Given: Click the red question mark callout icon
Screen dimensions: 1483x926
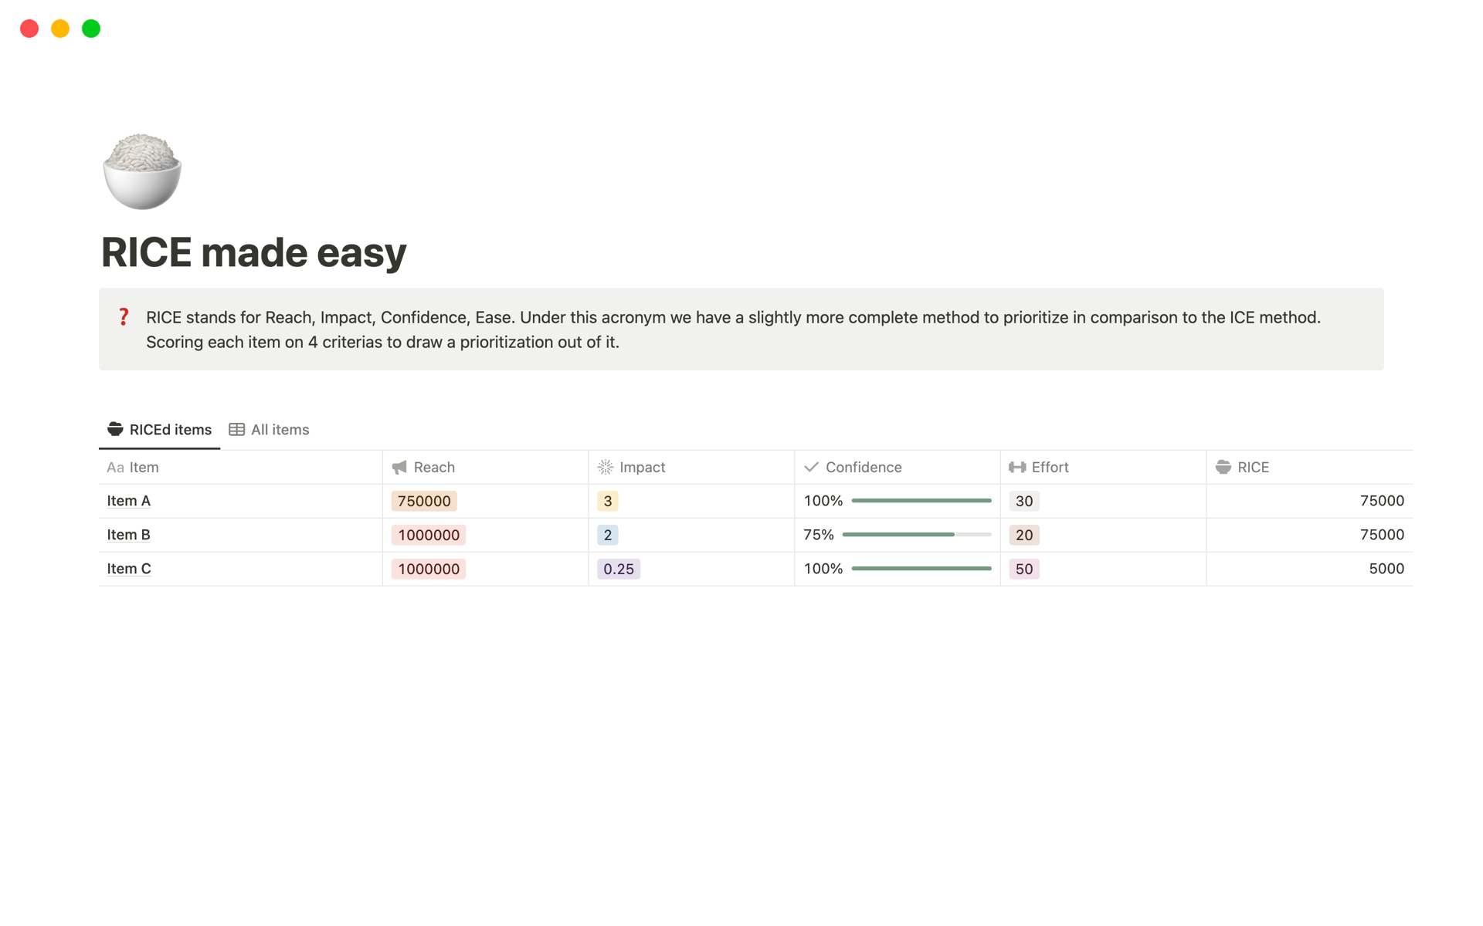Looking at the screenshot, I should click(x=124, y=317).
